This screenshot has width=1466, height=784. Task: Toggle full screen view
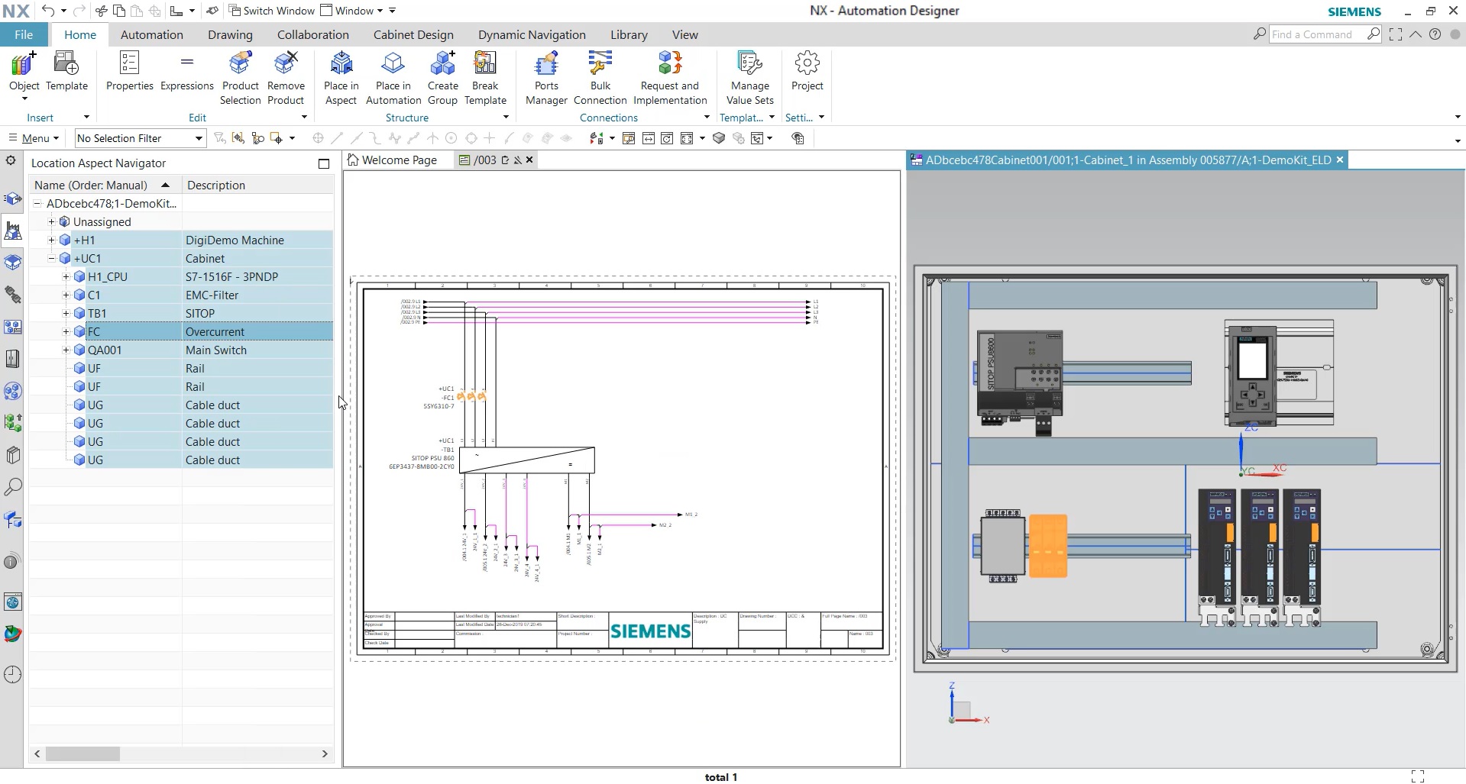coord(1396,34)
